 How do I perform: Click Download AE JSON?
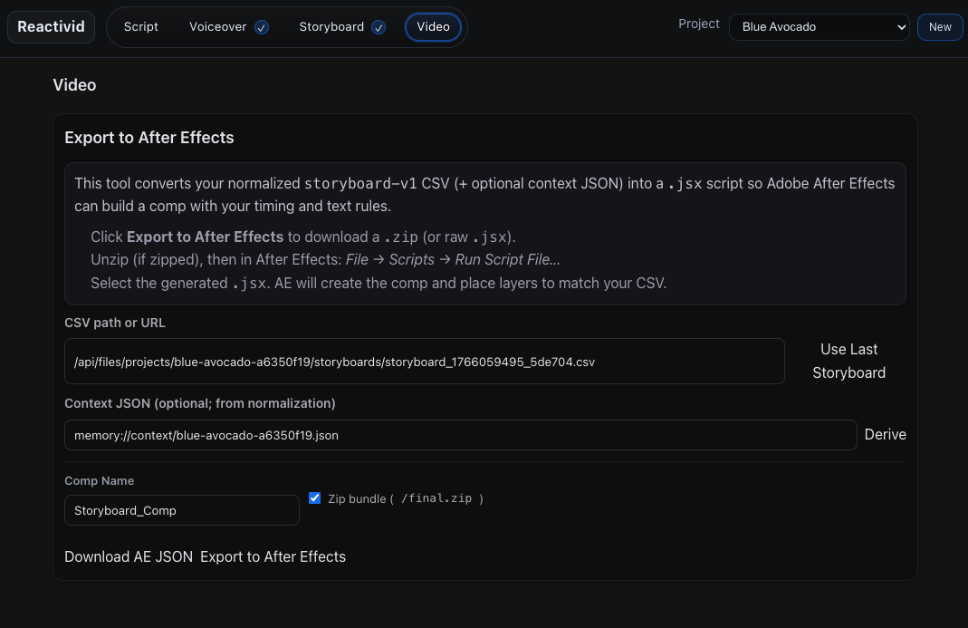(x=128, y=556)
